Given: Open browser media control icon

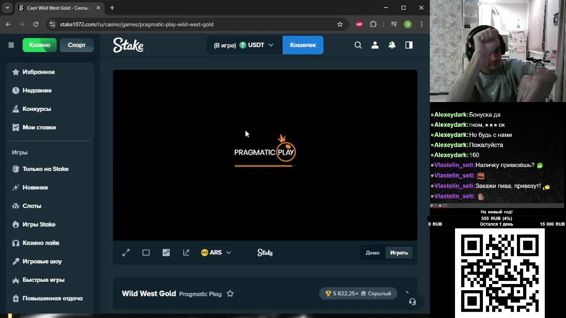Looking at the screenshot, I should tap(394, 24).
